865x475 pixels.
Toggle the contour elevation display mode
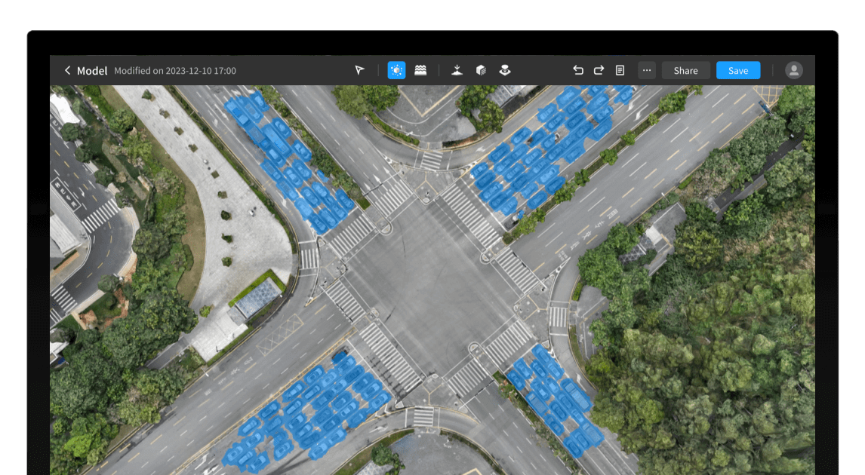click(420, 70)
